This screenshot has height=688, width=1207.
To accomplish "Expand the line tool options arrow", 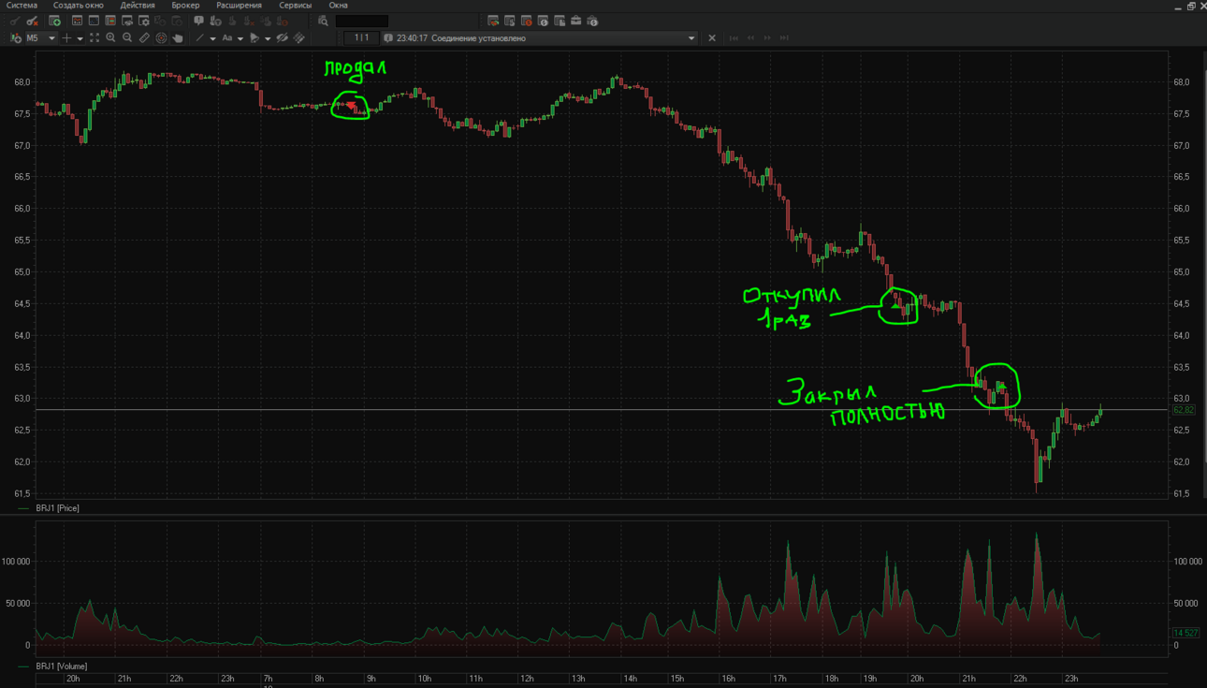I will click(x=213, y=38).
